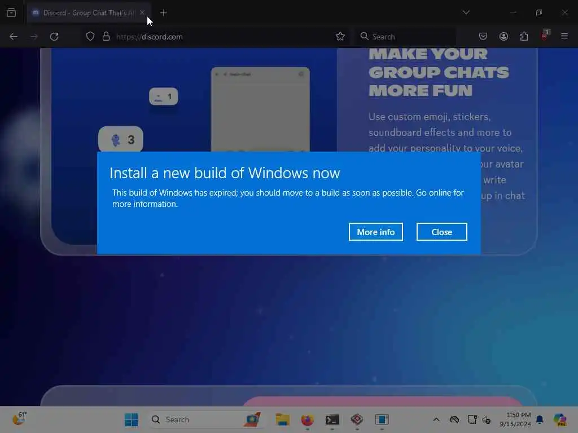Close the Discord tab
Image resolution: width=578 pixels, height=433 pixels.
coord(142,12)
